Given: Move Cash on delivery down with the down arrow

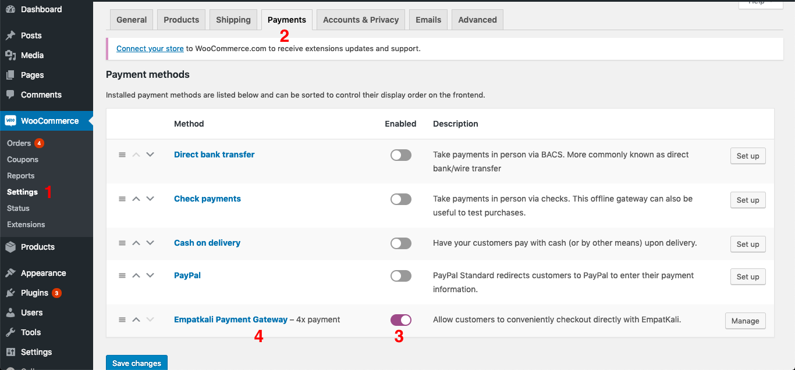Looking at the screenshot, I should tap(150, 243).
